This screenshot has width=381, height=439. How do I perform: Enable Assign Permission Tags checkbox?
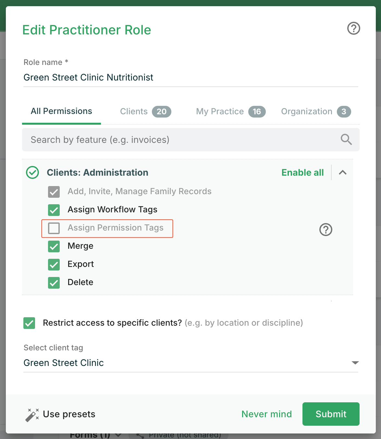tap(54, 228)
